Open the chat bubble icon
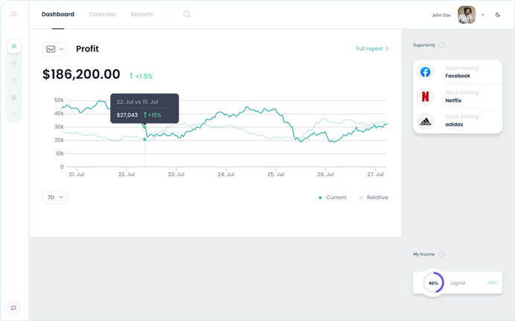515x321 pixels. click(14, 308)
